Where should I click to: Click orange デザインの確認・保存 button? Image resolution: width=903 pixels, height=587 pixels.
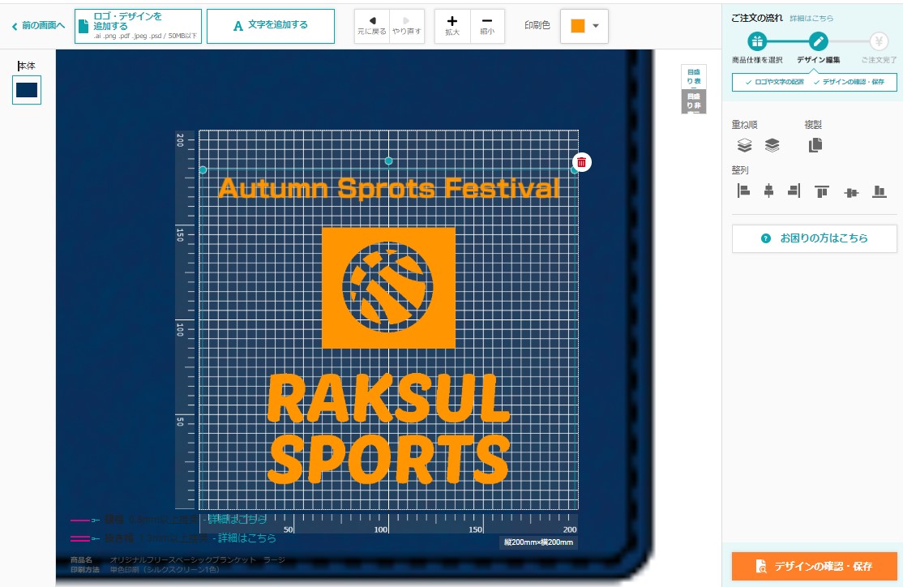(x=815, y=566)
